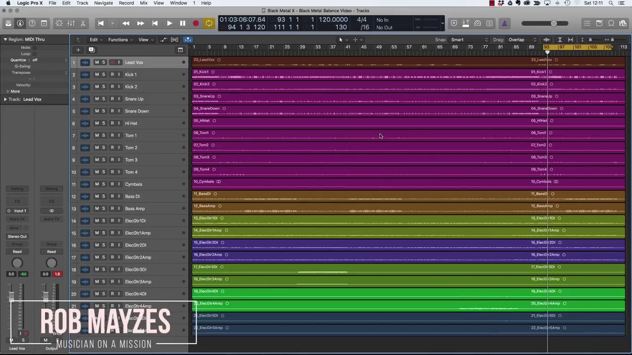Viewport: 632px width, 355px height.
Task: Click Go to Beginning transport button
Action: (101, 23)
